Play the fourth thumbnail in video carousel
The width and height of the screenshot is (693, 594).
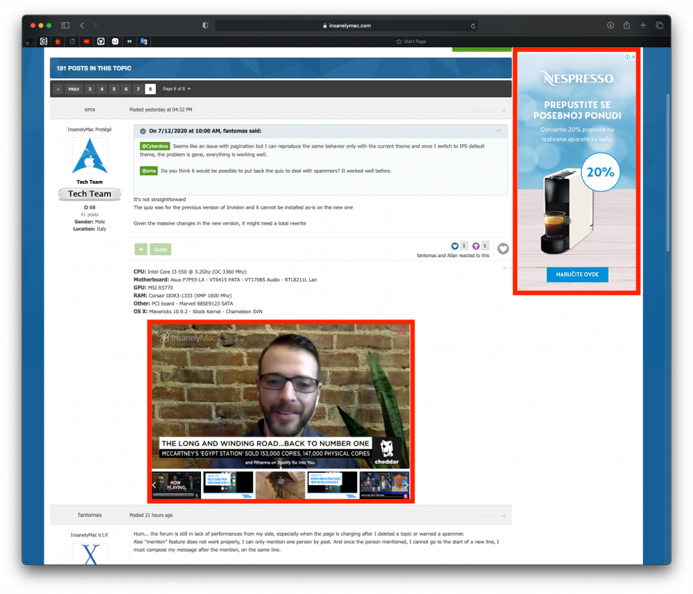point(332,485)
